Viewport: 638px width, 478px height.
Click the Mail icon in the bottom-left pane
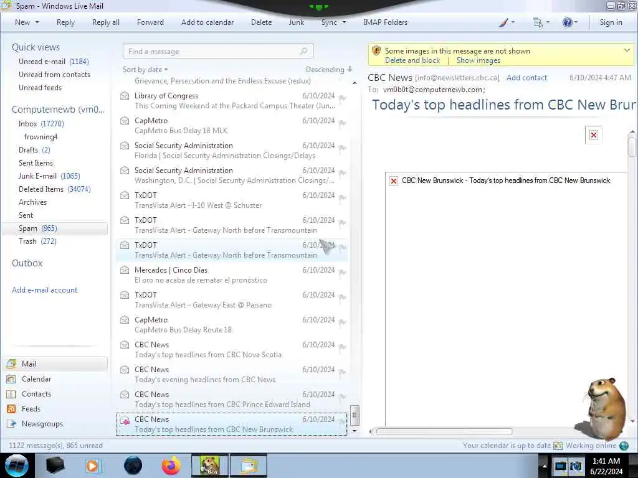coord(11,363)
